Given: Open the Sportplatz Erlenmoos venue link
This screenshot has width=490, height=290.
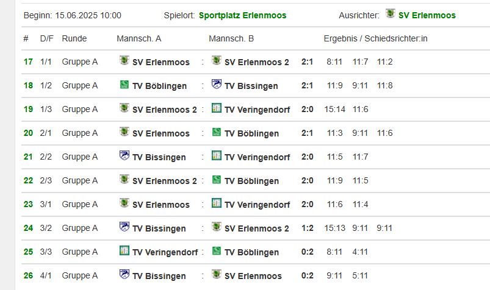Looking at the screenshot, I should 242,15.
